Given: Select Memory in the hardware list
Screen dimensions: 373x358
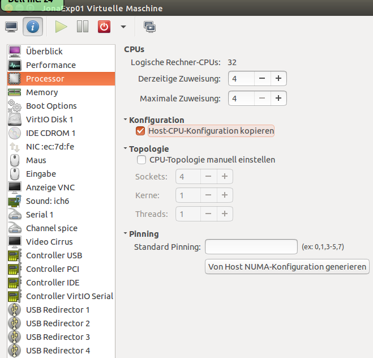Looking at the screenshot, I should point(42,92).
